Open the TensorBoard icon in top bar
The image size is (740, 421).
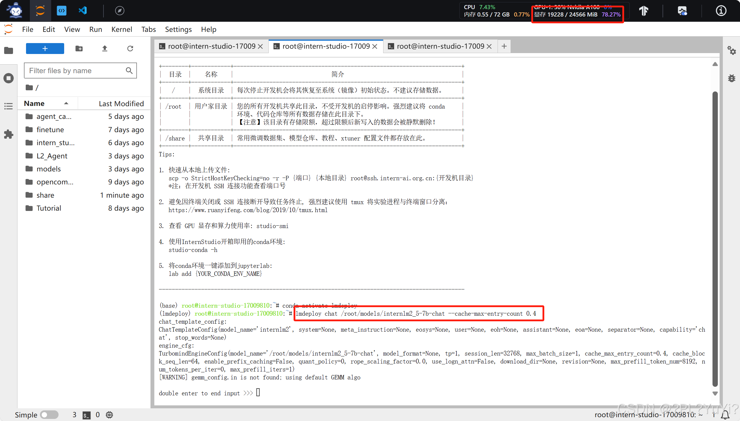[x=644, y=11]
